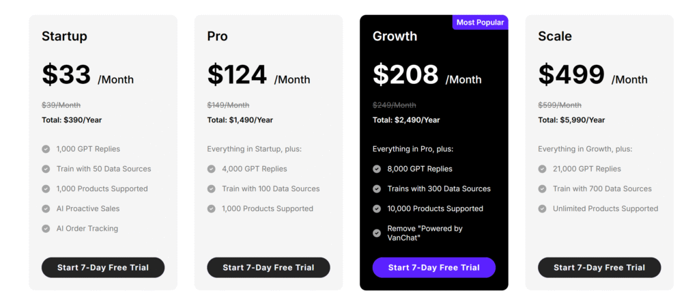Start the 7-Day Free Trial for Pro
Image resolution: width=699 pixels, height=304 pixels.
click(x=268, y=267)
